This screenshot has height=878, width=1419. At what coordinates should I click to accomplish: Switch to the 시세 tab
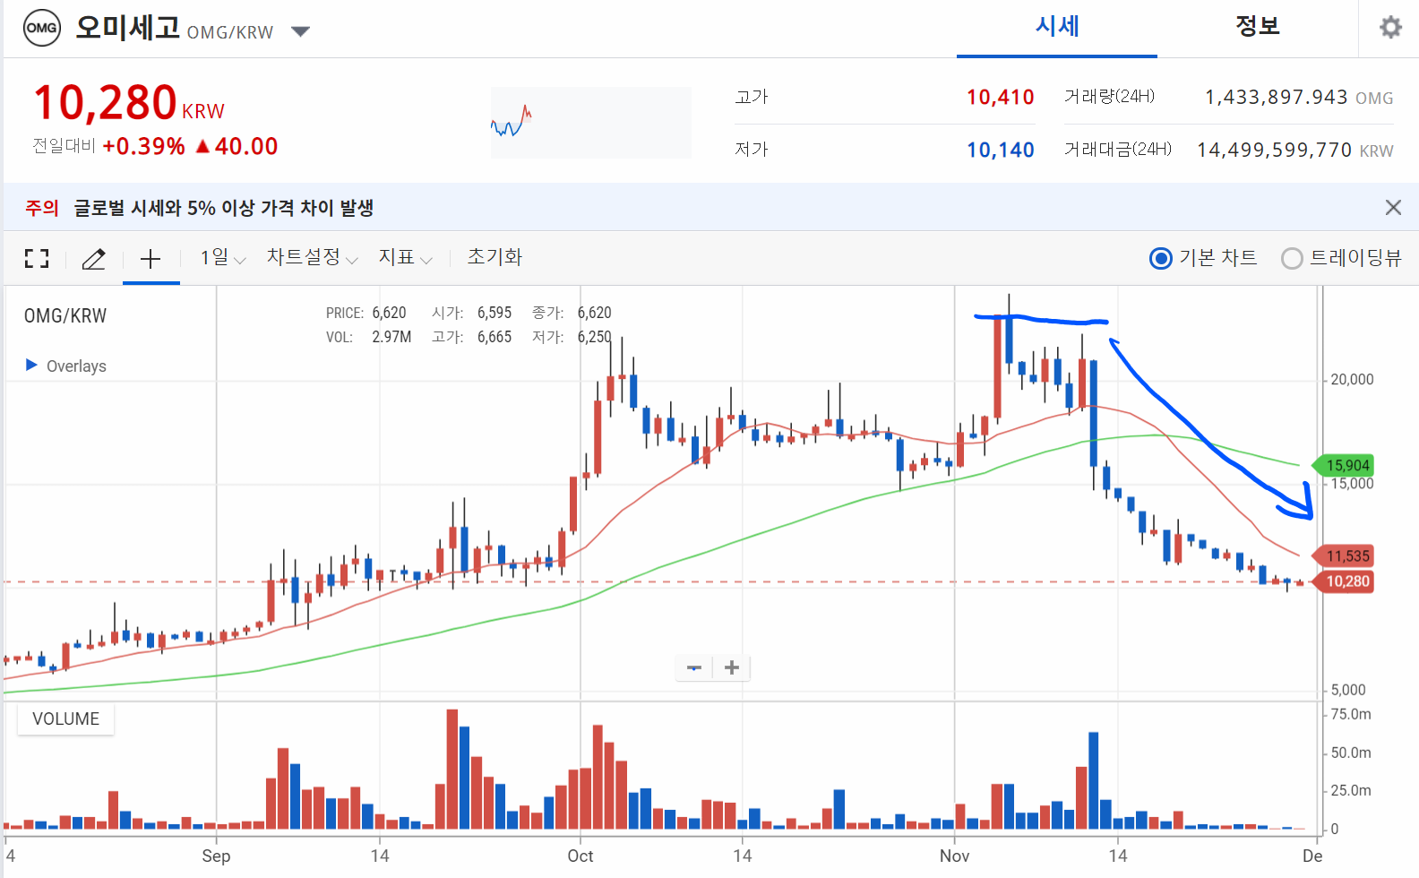1057,27
